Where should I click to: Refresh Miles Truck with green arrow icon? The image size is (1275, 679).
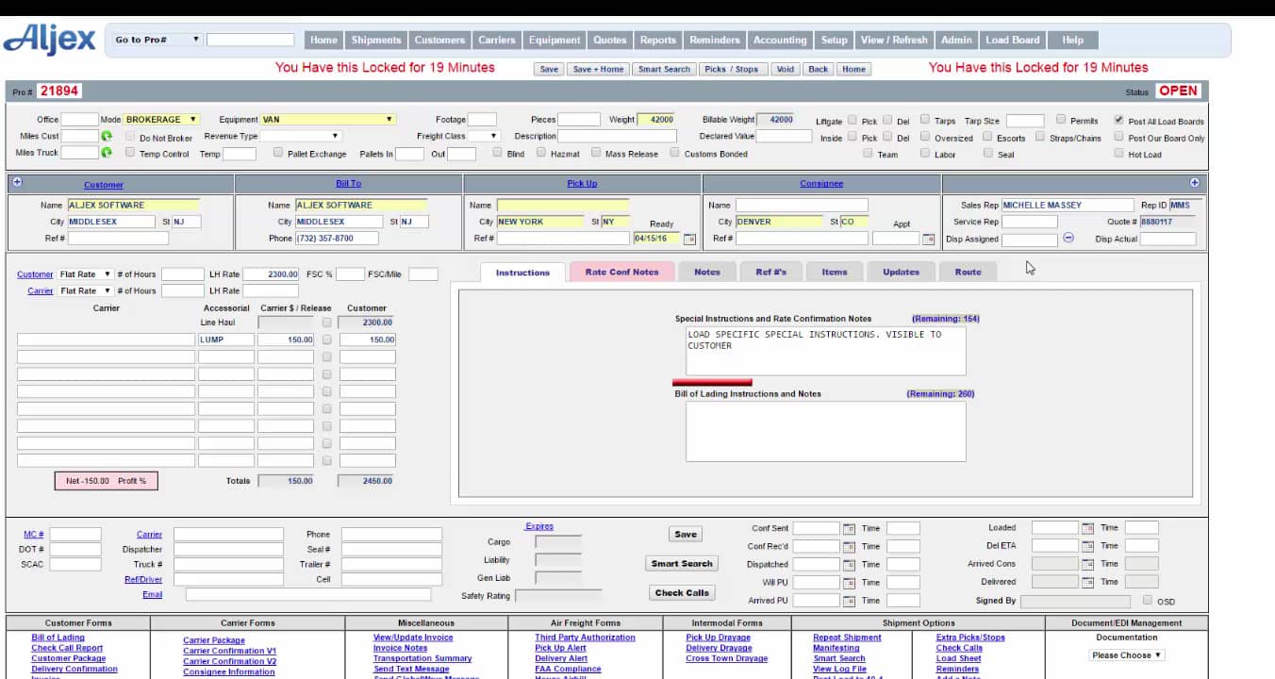(107, 153)
